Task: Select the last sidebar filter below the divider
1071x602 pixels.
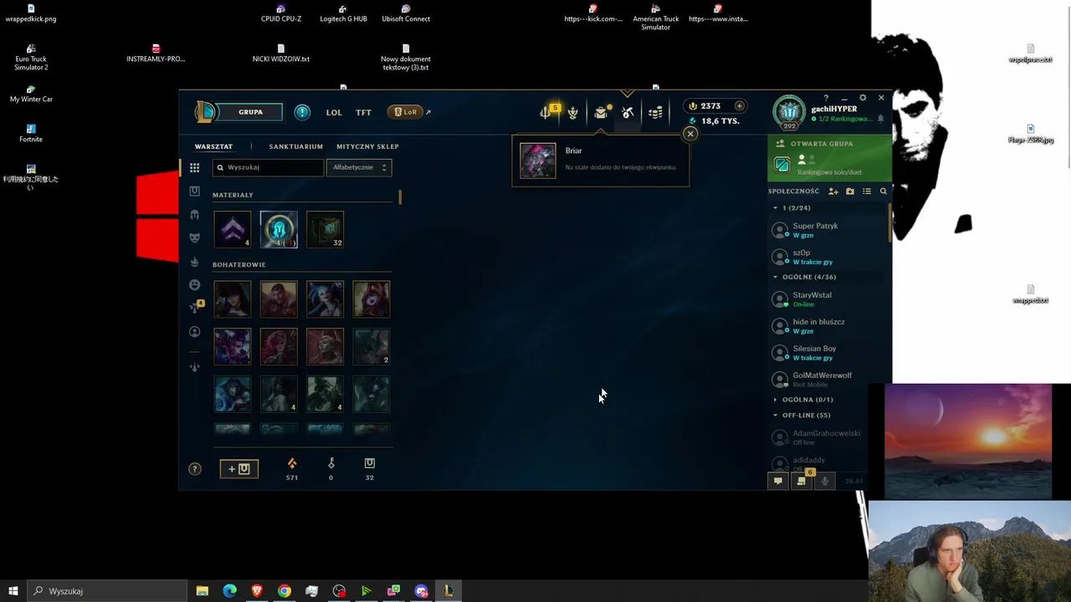Action: [194, 367]
